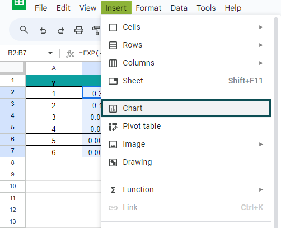Image resolution: width=281 pixels, height=228 pixels.
Task: Expand the Cells submenu arrow
Action: pos(261,27)
